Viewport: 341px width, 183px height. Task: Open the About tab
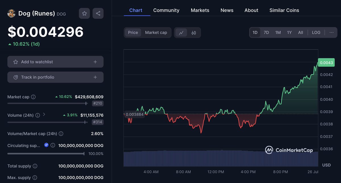(251, 10)
